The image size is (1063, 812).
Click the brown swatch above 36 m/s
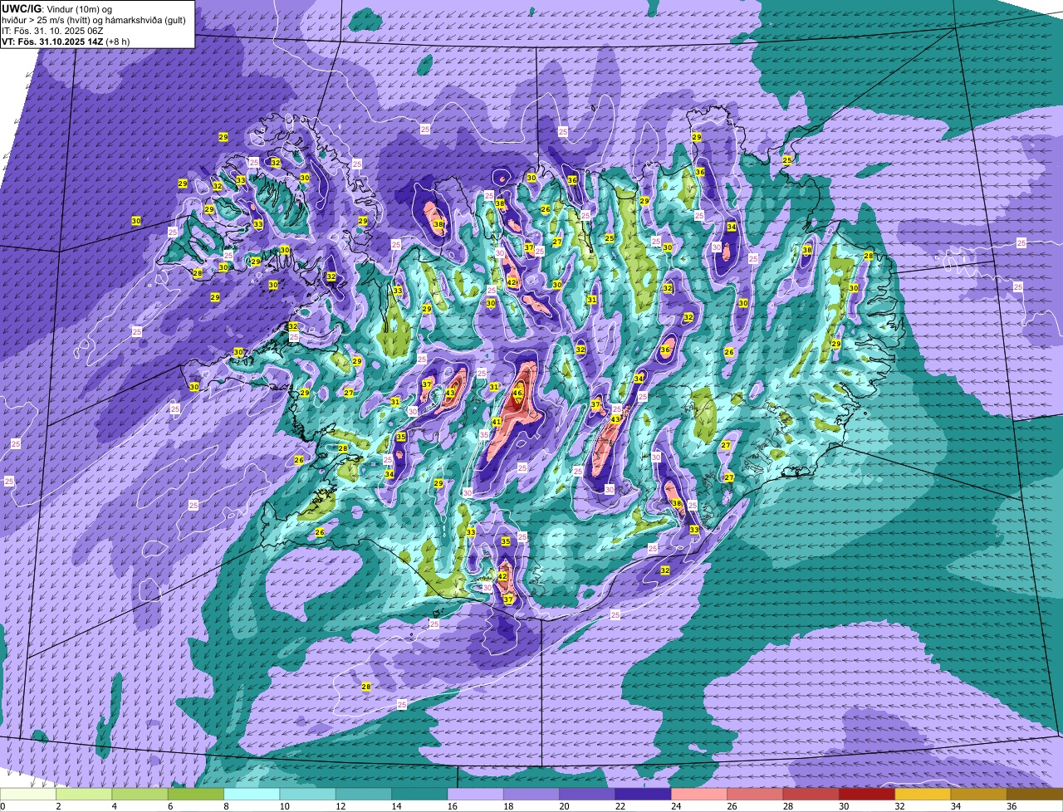1035,795
